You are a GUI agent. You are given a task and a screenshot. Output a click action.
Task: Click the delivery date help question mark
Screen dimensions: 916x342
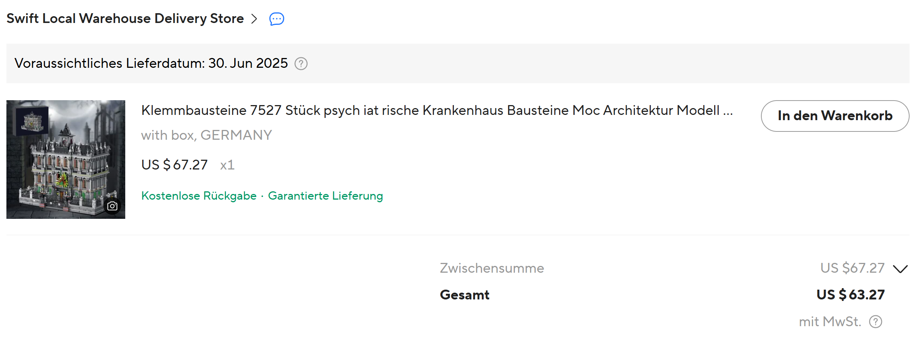click(x=301, y=64)
